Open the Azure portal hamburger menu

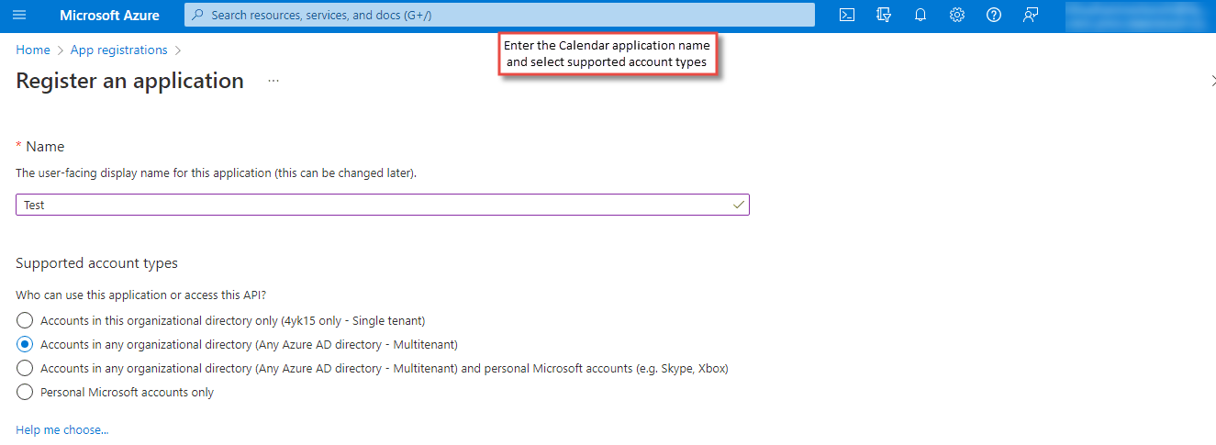click(20, 15)
